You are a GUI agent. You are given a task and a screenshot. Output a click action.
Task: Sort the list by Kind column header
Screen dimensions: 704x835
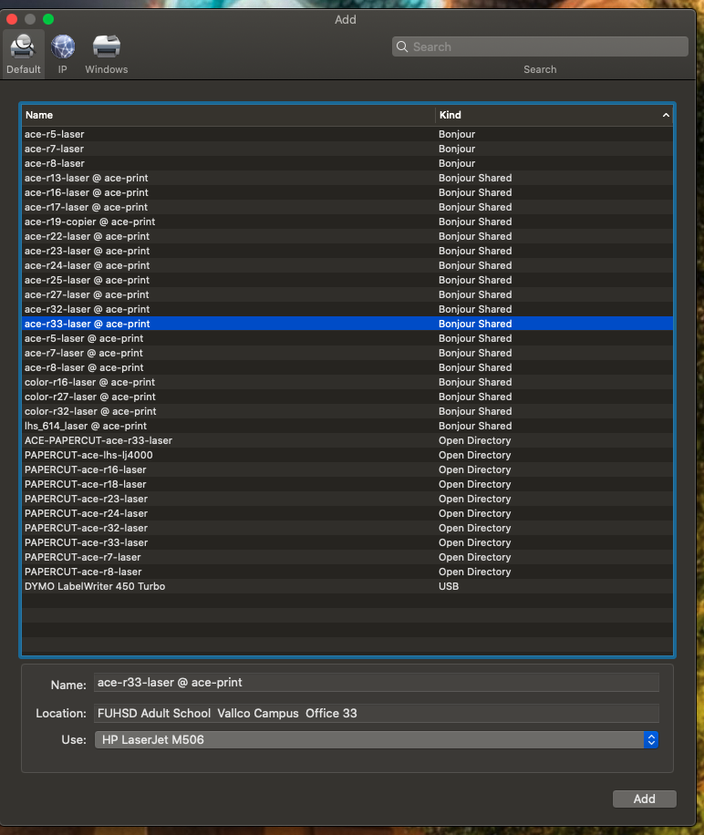547,115
